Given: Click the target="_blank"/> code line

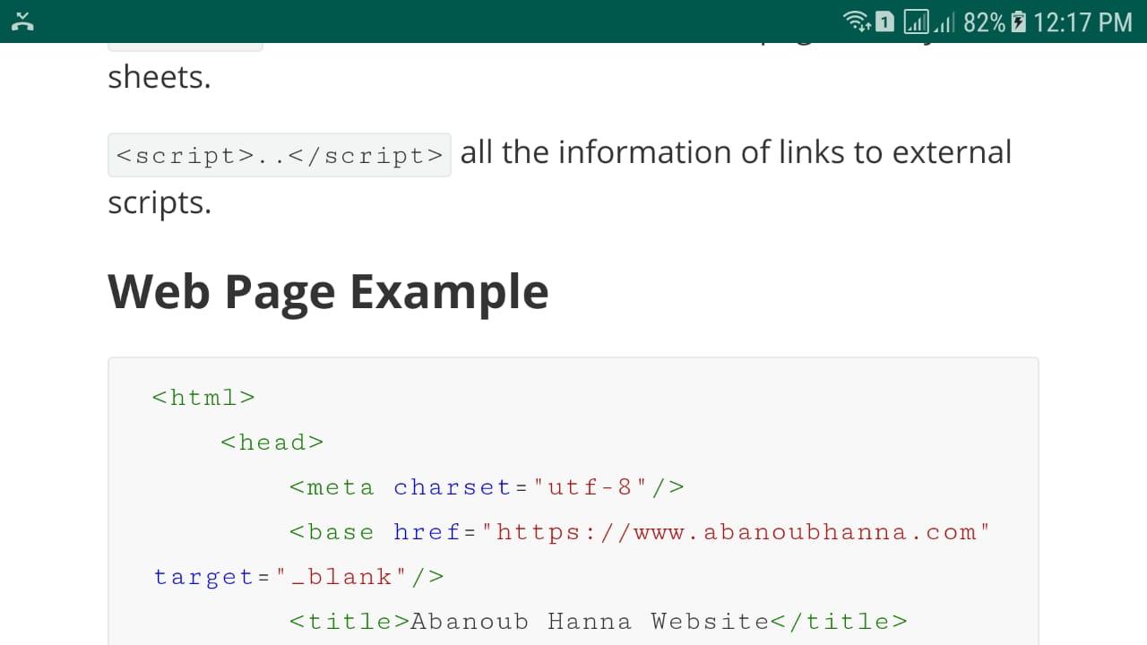Looking at the screenshot, I should [x=298, y=577].
